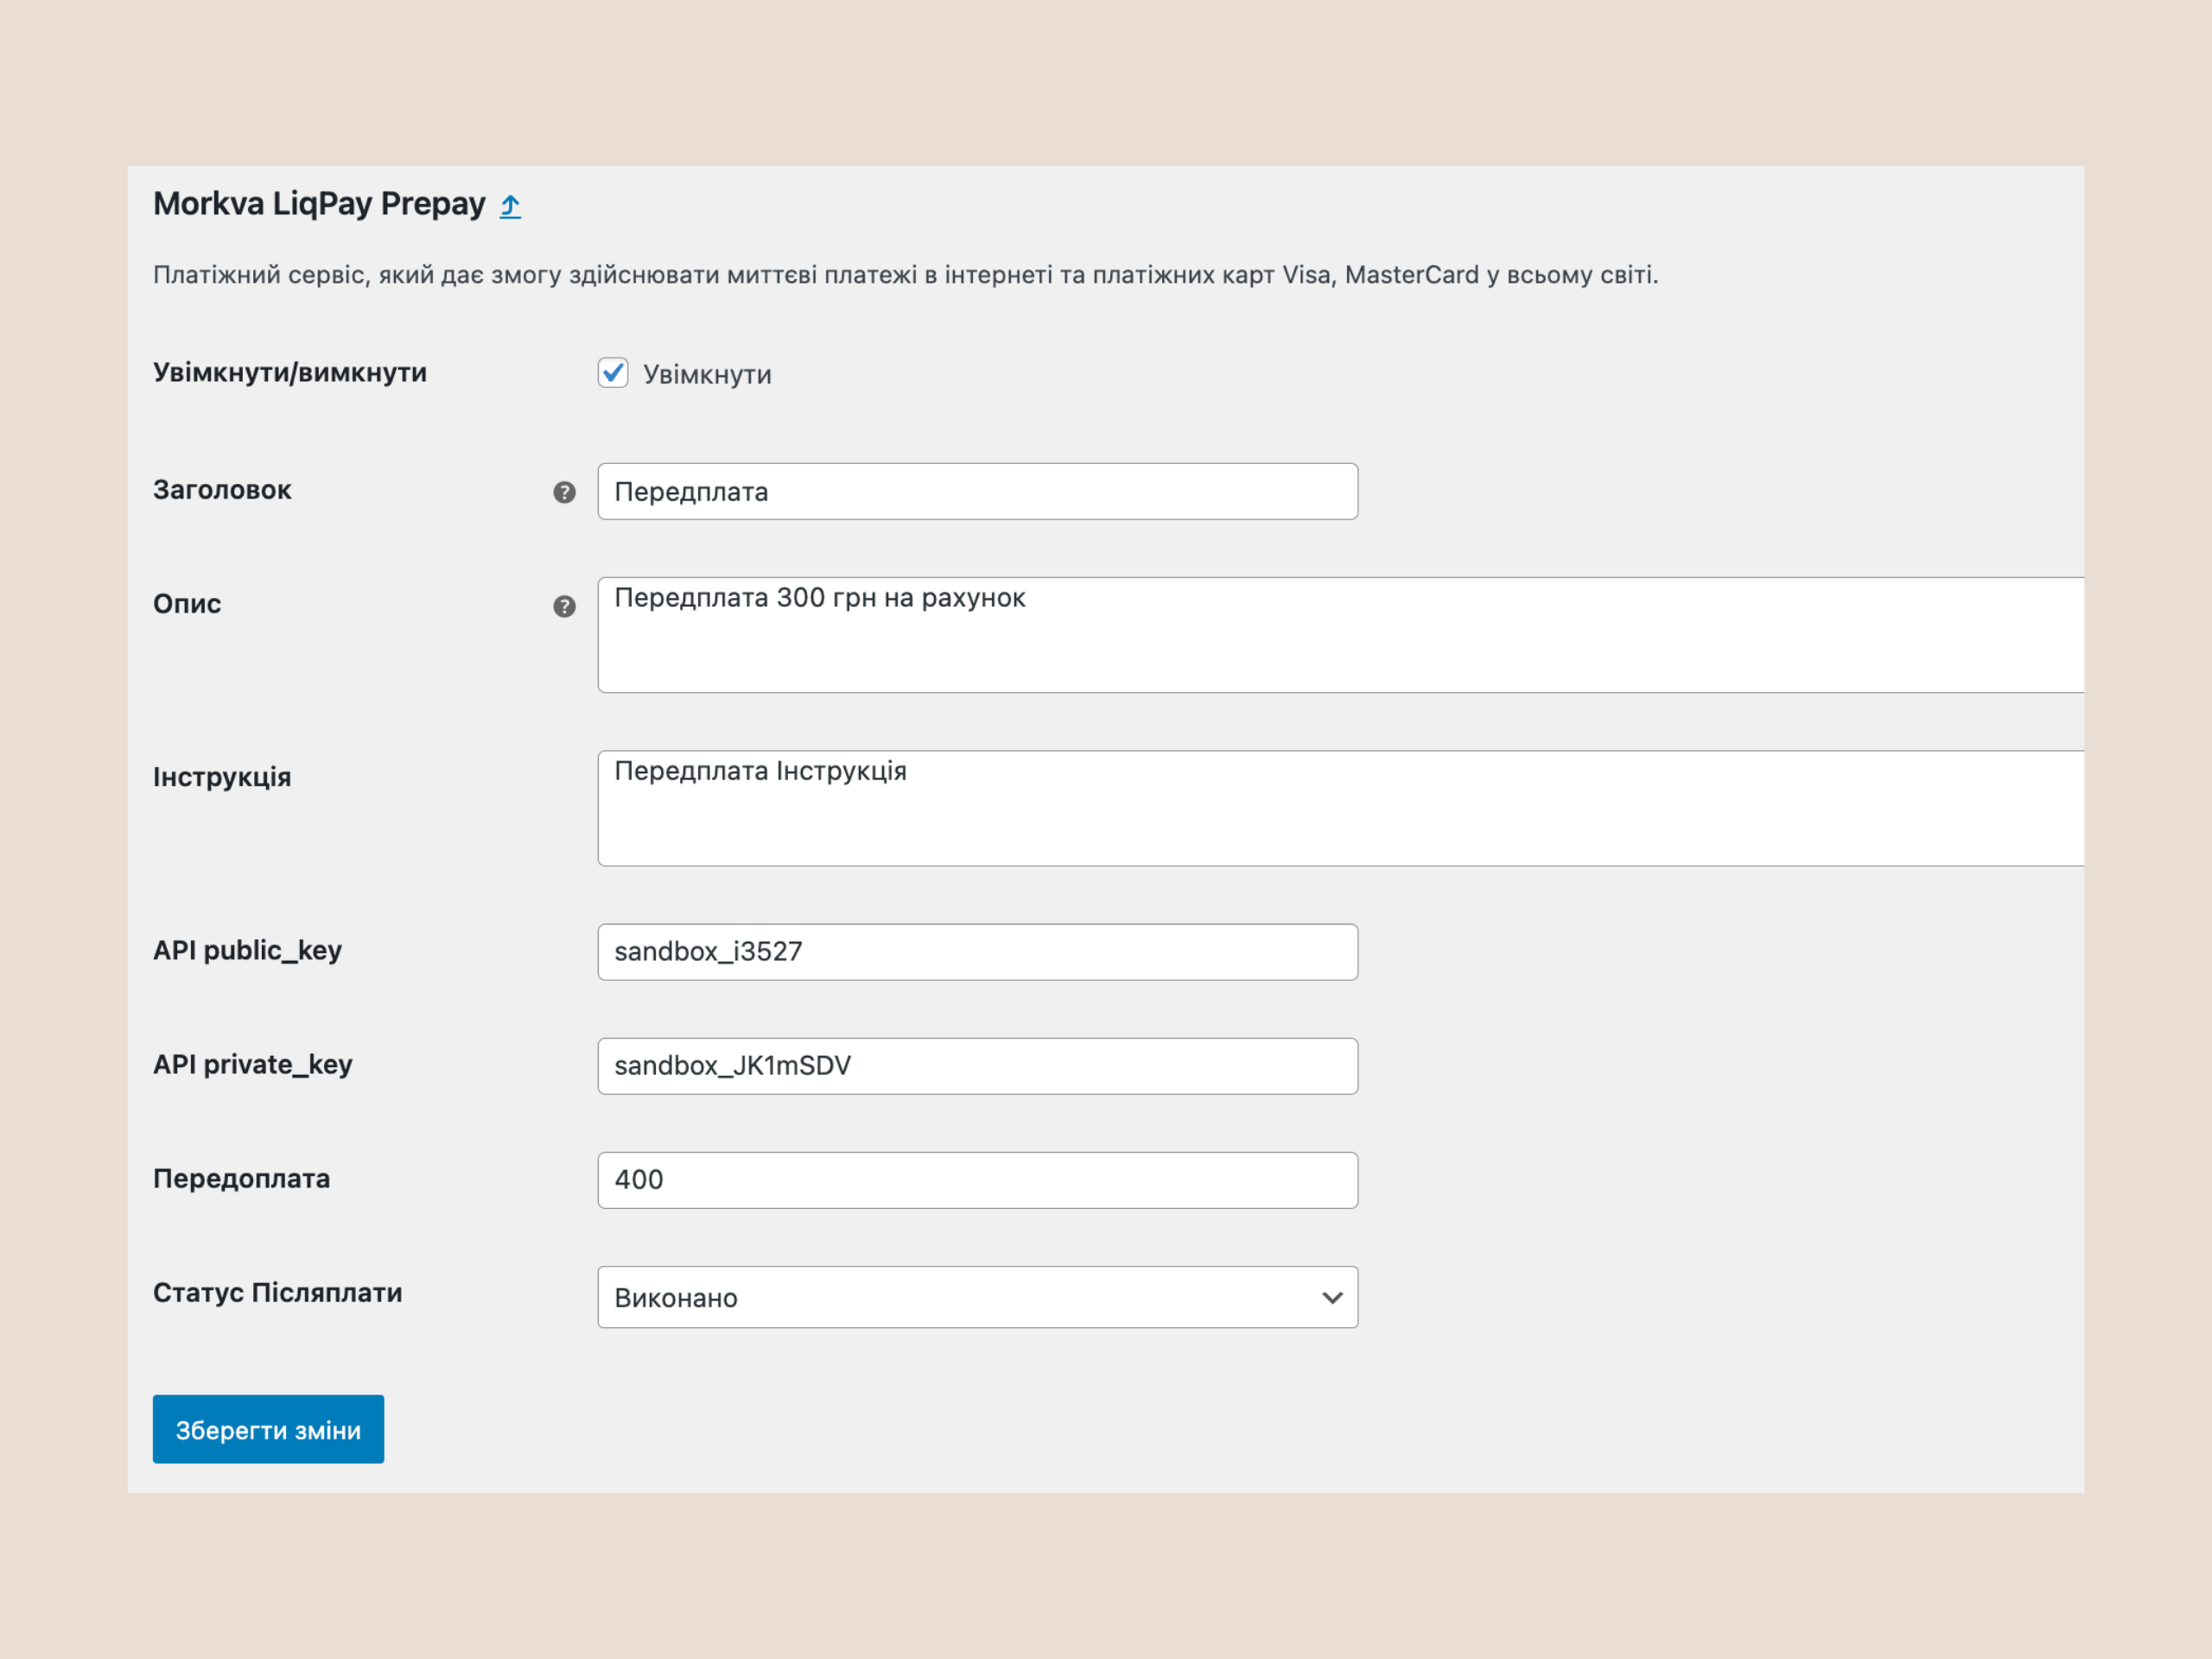Click the chevron arrow in the Виконано select

click(x=1331, y=1297)
